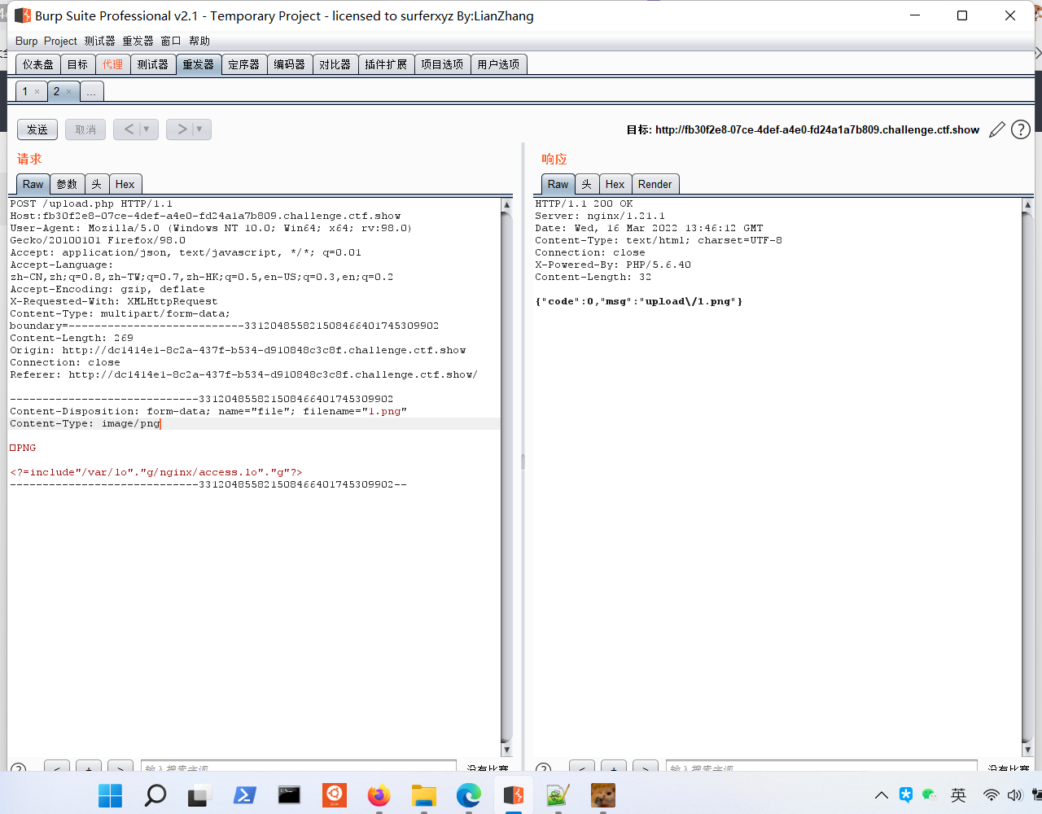Click the request pane scroll-up arrow
Image resolution: width=1042 pixels, height=814 pixels.
point(506,206)
